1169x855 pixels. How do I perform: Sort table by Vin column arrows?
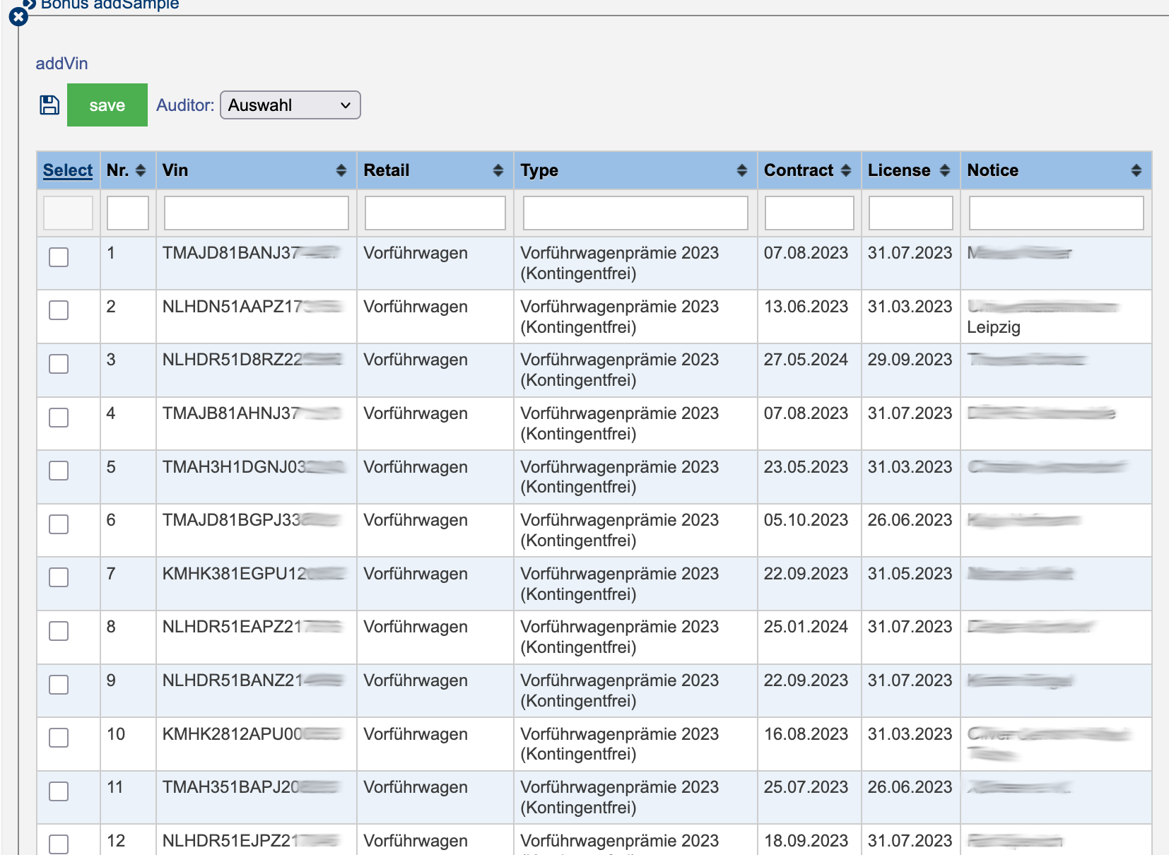click(341, 170)
